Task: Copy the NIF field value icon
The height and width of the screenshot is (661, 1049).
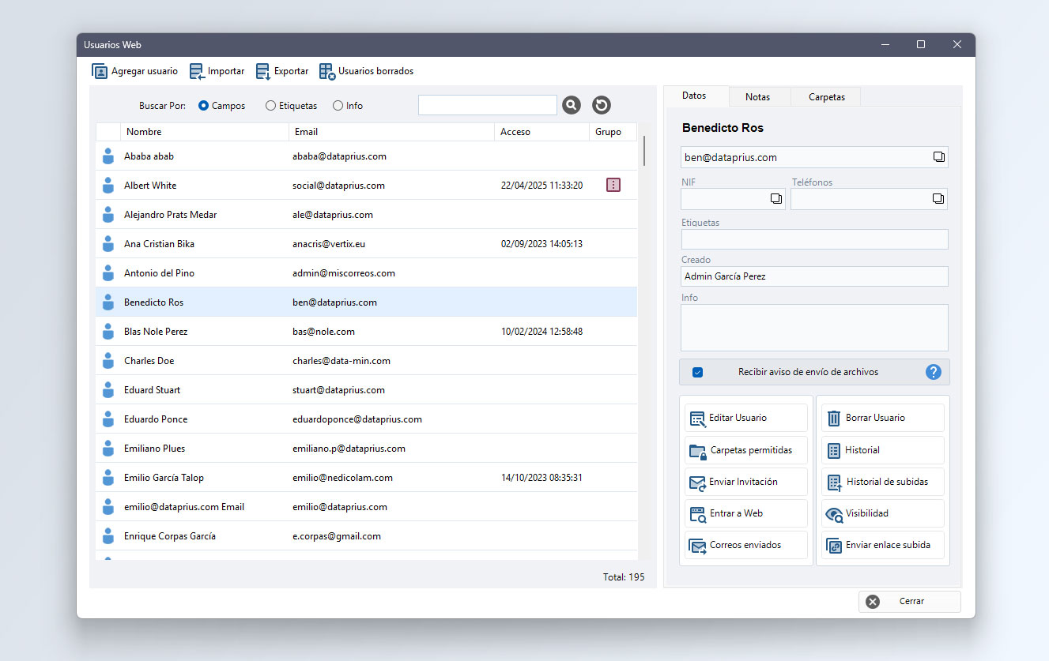Action: pos(776,199)
